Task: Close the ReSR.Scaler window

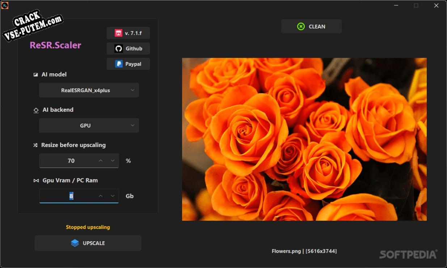Action: click(437, 5)
